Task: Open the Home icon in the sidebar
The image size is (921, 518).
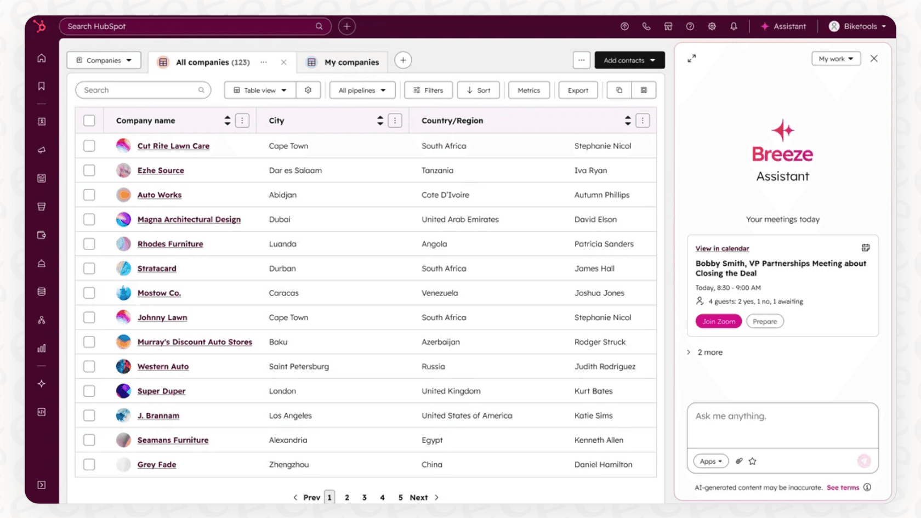Action: point(41,57)
